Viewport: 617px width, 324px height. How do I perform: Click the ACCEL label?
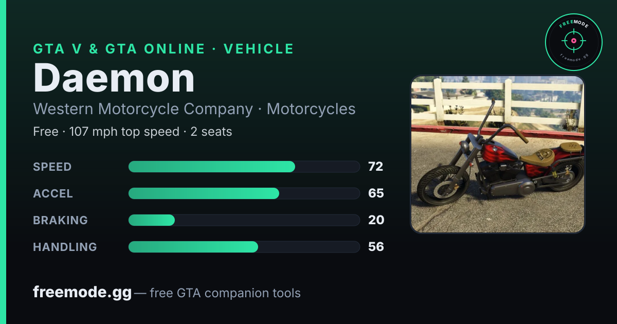pyautogui.click(x=53, y=193)
